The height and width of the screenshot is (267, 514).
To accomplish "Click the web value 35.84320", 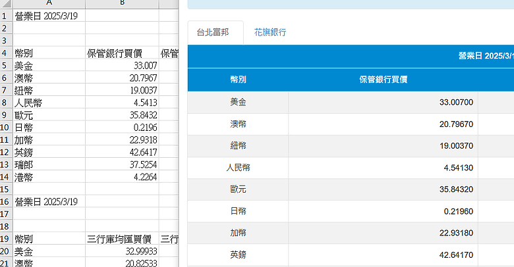I will tap(456, 189).
